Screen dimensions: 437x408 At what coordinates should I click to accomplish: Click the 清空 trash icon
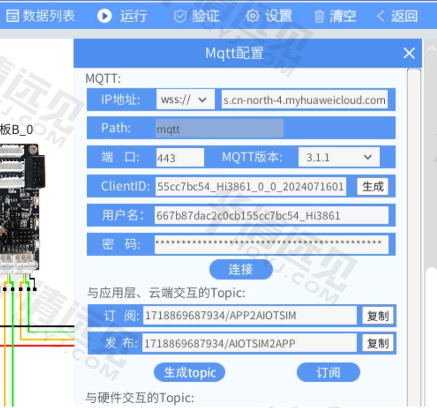click(319, 17)
